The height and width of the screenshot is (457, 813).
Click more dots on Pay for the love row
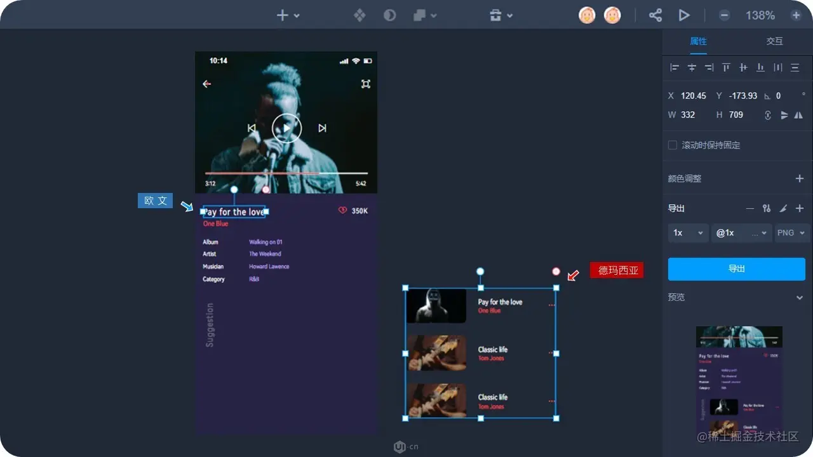point(551,305)
